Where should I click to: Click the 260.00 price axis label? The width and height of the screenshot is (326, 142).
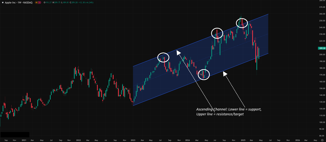pyautogui.click(x=322, y=14)
